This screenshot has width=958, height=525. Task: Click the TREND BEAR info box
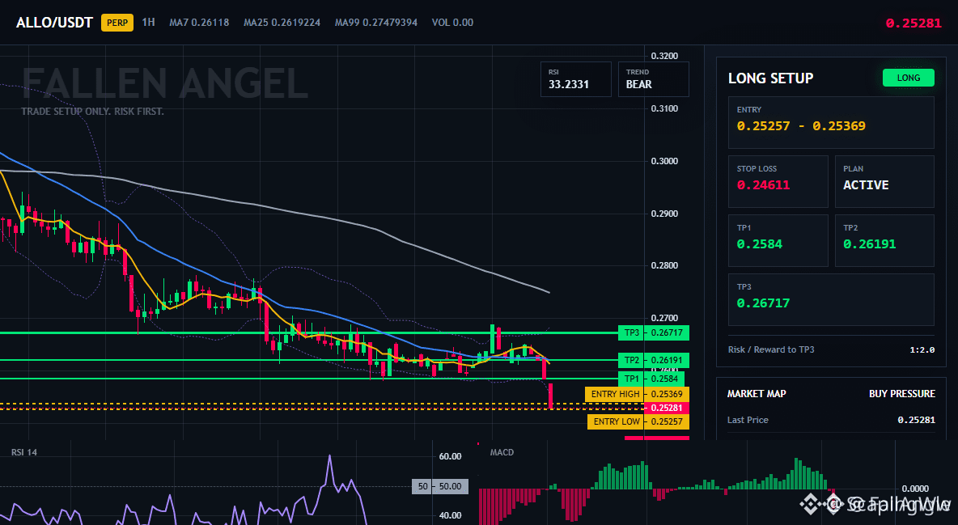(x=653, y=78)
